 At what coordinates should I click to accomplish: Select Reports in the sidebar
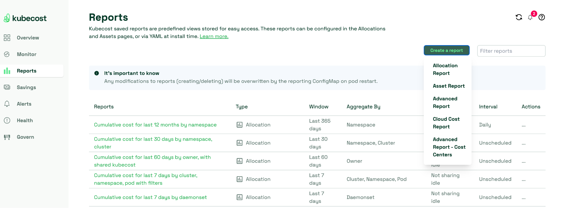[x=32, y=71]
